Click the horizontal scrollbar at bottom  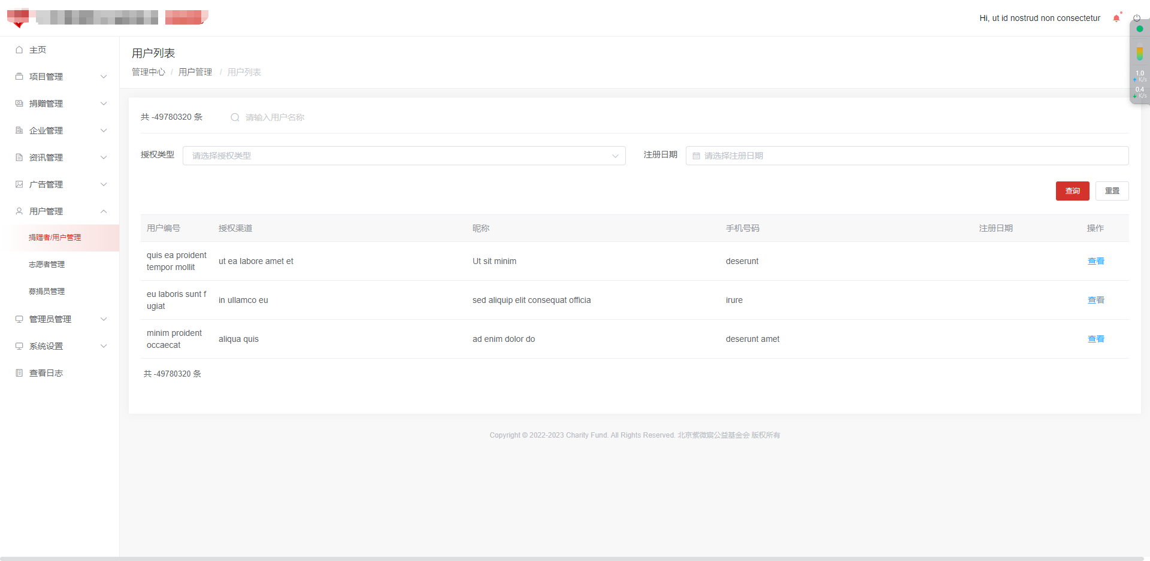(x=572, y=559)
